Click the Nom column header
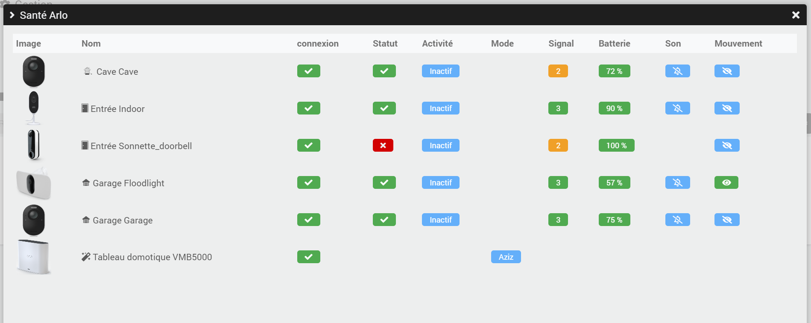 pos(91,44)
